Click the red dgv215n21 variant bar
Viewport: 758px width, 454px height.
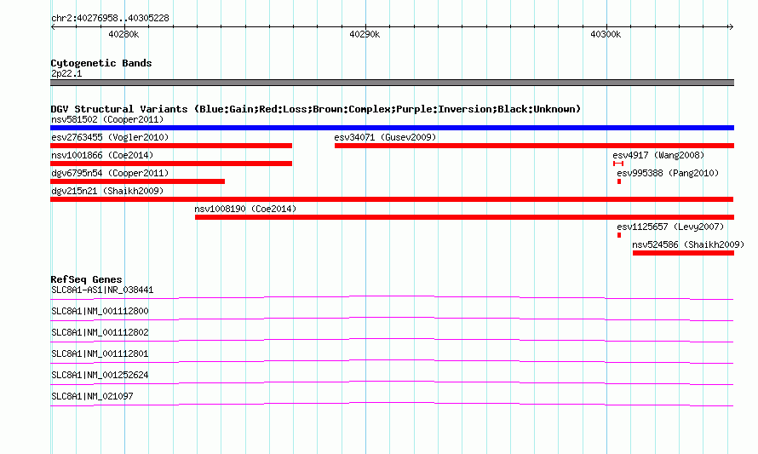pyautogui.click(x=392, y=199)
